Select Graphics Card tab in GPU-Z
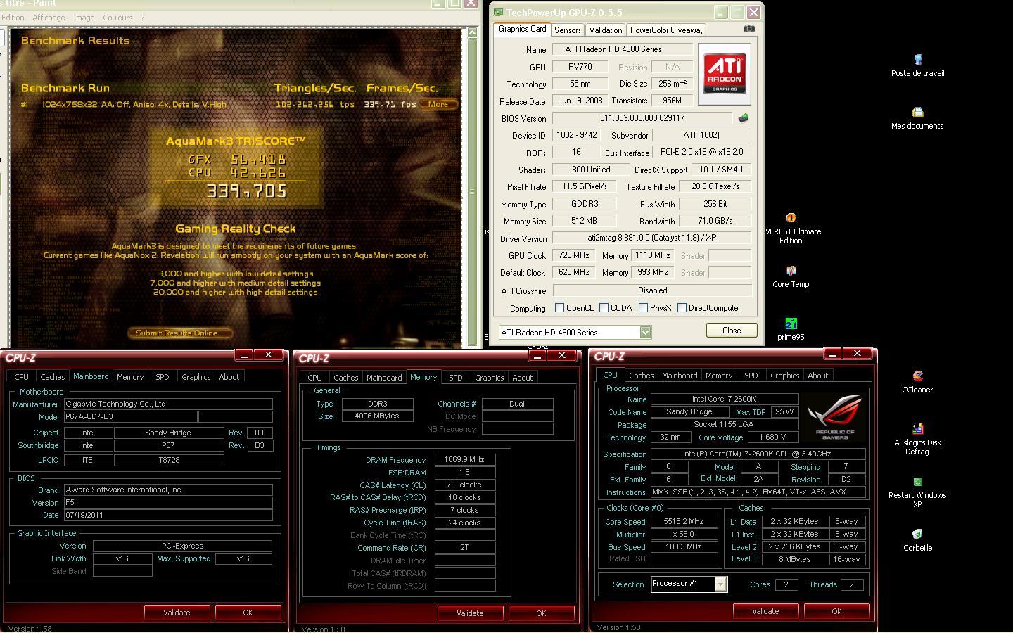The width and height of the screenshot is (1013, 633). [x=523, y=29]
